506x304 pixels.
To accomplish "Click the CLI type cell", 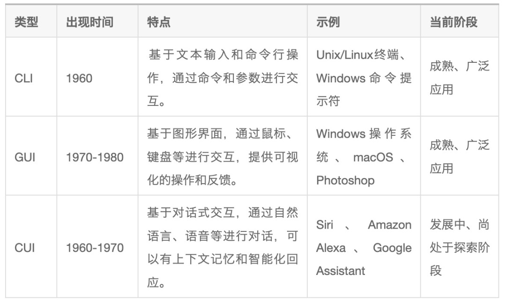I will tap(24, 78).
